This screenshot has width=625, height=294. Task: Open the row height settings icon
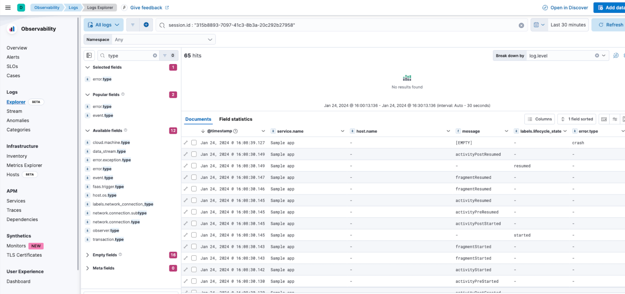615,119
